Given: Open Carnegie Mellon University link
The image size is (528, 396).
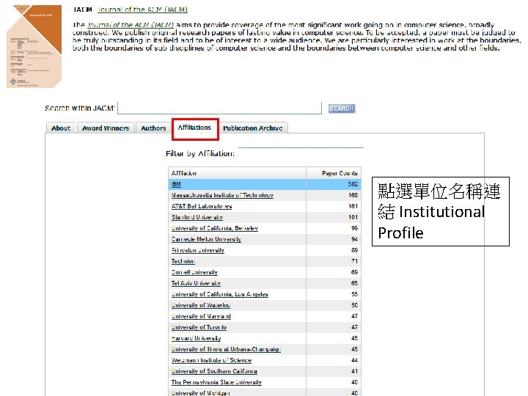Looking at the screenshot, I should [206, 239].
